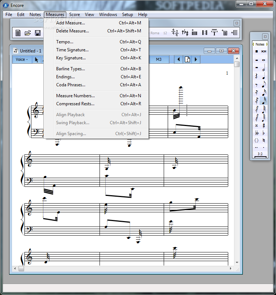Screen dimensions: 276x295
Task: Click the Save floppy disk icon
Action: [38, 33]
